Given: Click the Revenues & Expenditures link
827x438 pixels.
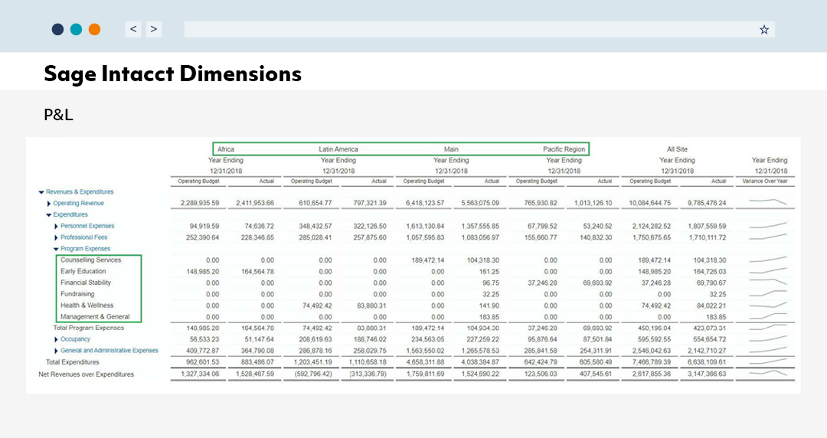Looking at the screenshot, I should (x=80, y=192).
